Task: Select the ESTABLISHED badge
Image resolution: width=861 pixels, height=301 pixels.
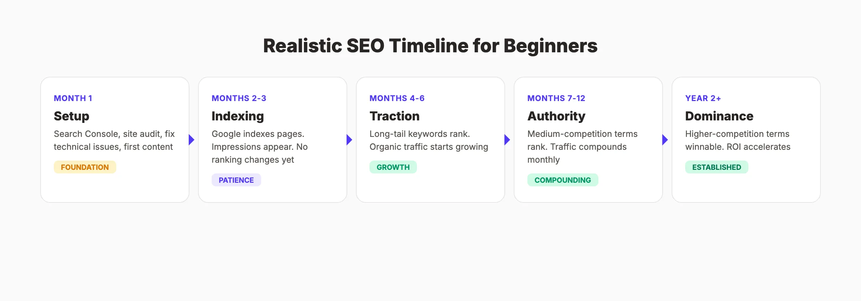Action: 716,167
